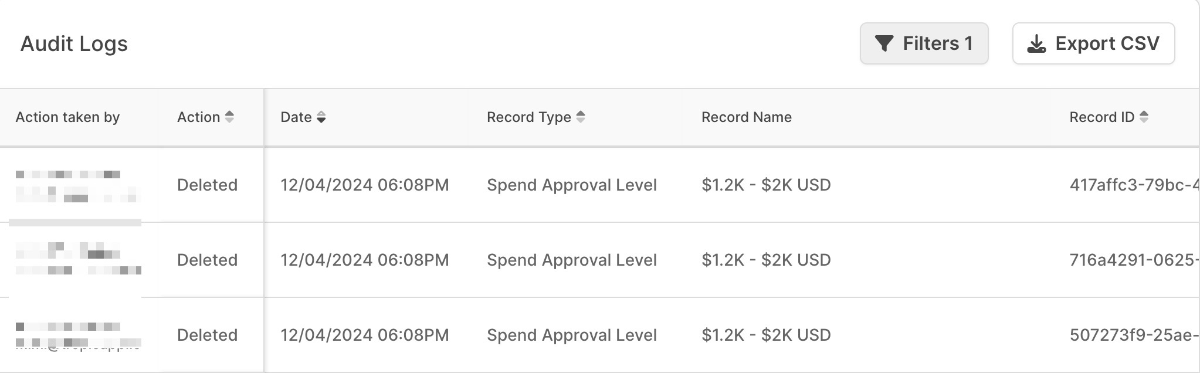1200x373 pixels.
Task: Click the Action column header
Action: [x=198, y=117]
